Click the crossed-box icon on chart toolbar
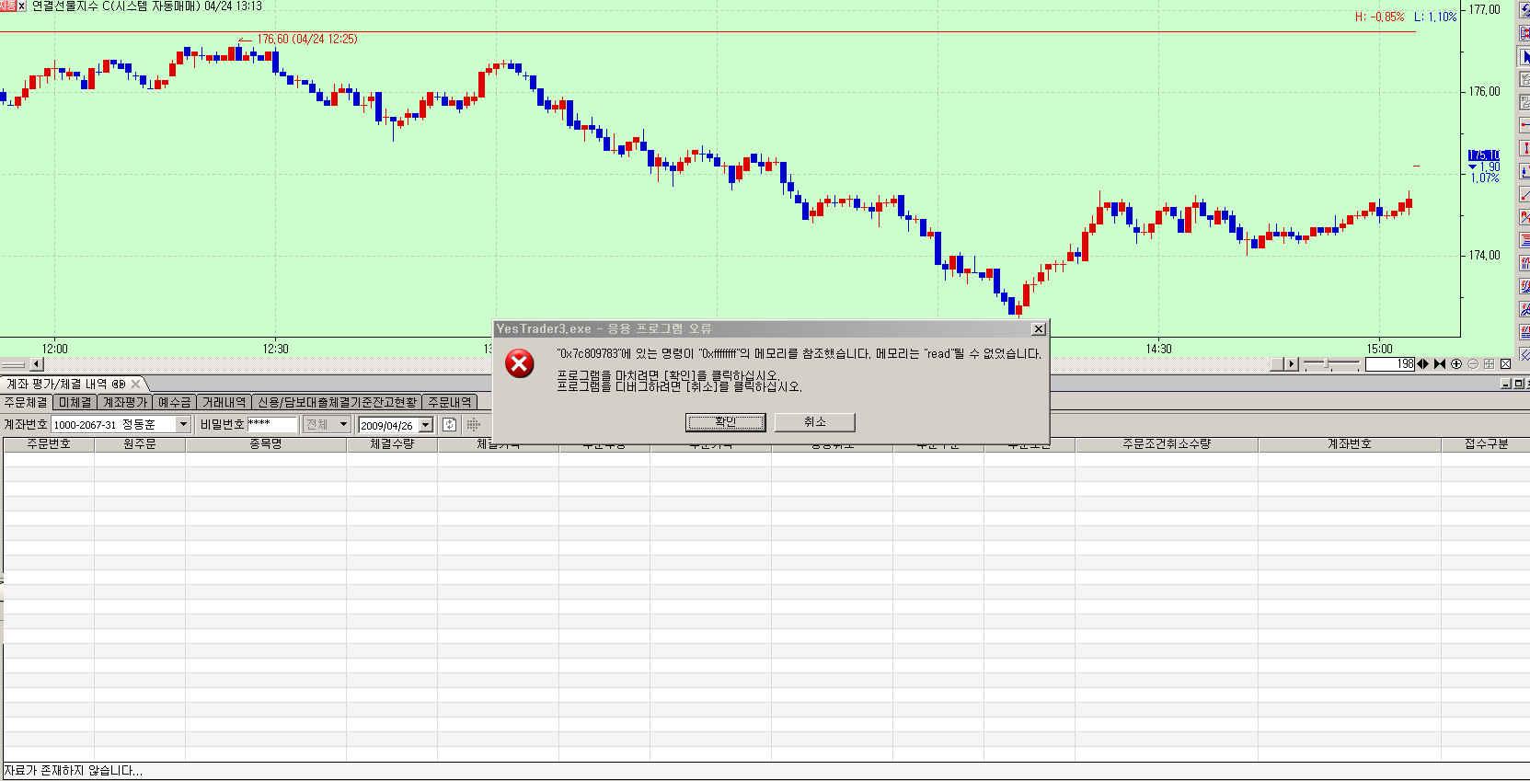Image resolution: width=1530 pixels, height=781 pixels. tap(1505, 364)
